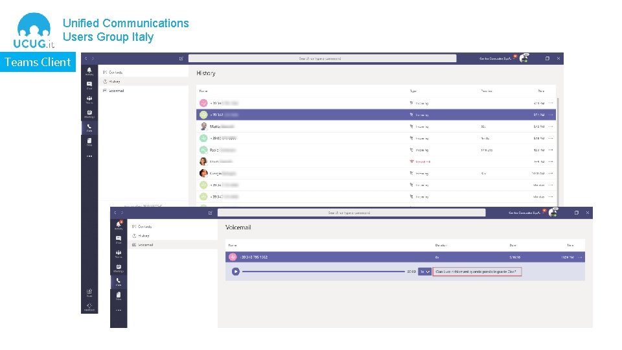Viewport: 622px width, 350px height.
Task: Open Chat in the History window sidebar
Action: 89,86
